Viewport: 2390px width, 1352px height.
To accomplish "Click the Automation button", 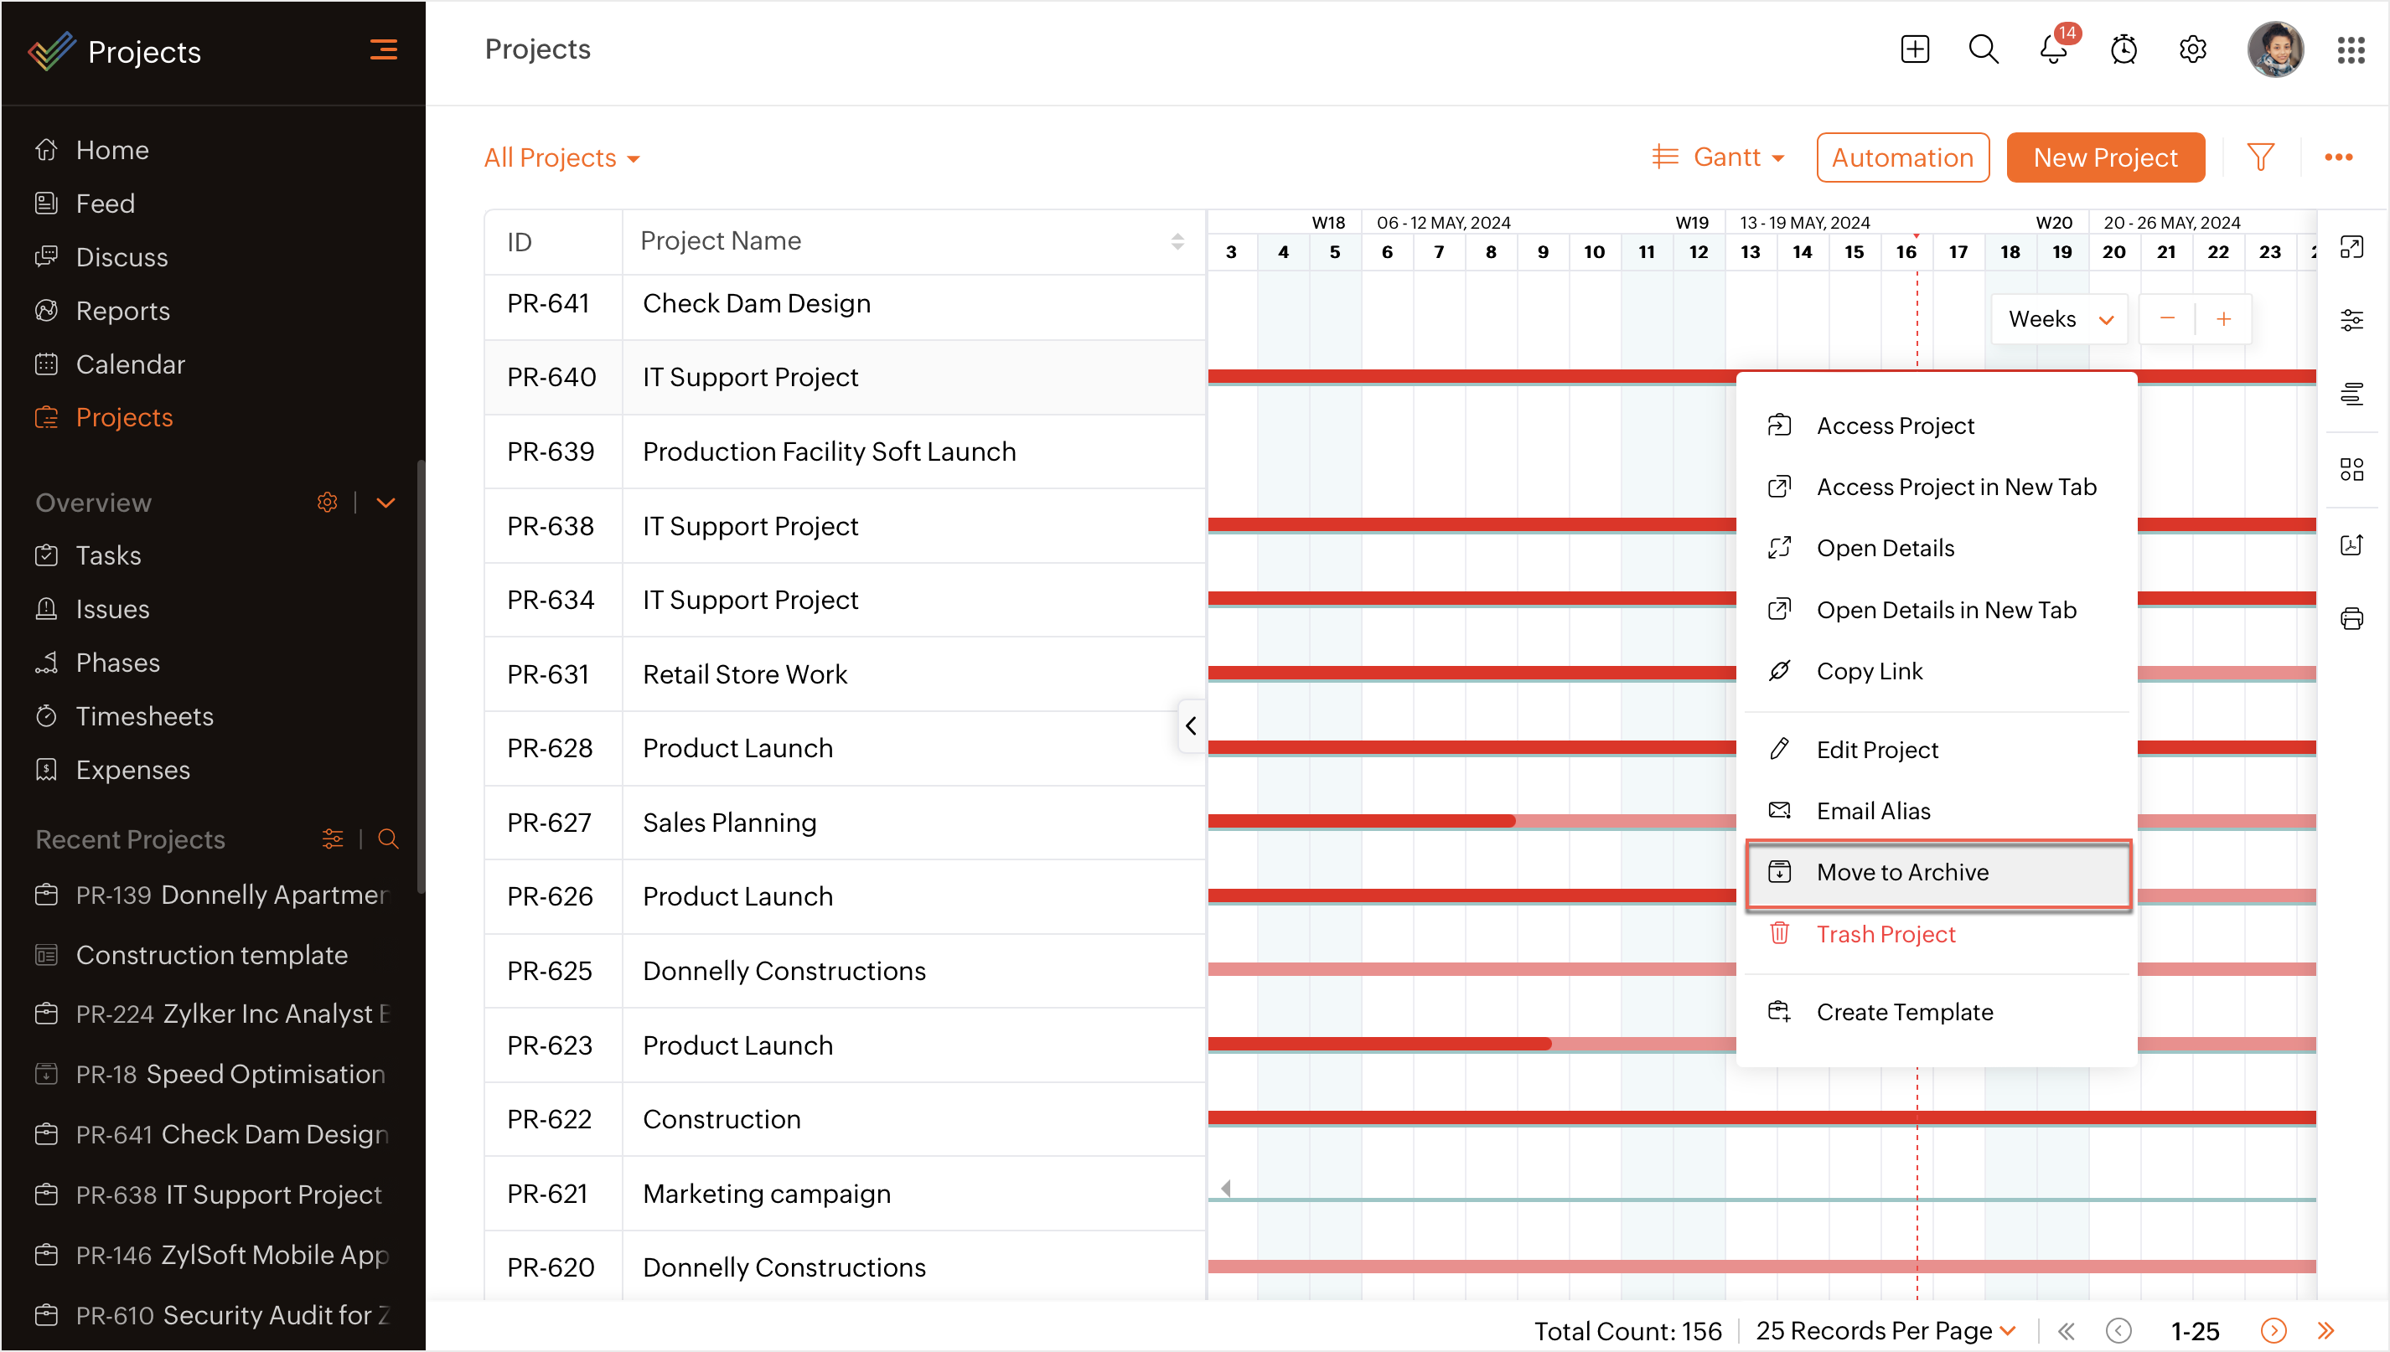I will tap(1902, 157).
